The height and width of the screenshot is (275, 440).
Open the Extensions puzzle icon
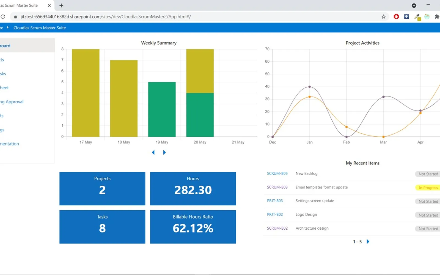(437, 16)
